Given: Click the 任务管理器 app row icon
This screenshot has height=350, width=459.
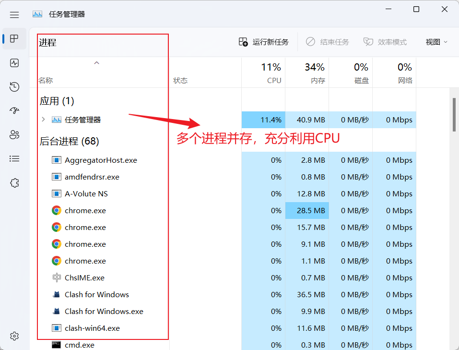Looking at the screenshot, I should pos(57,120).
